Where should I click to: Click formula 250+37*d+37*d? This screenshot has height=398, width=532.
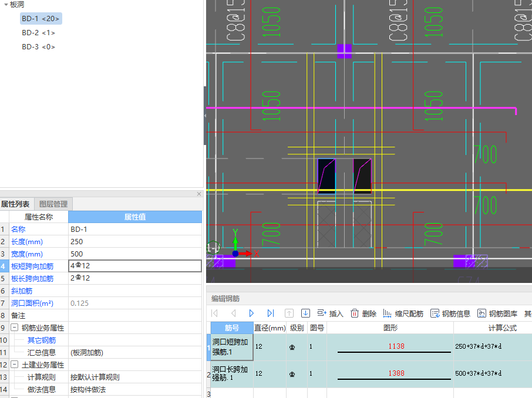point(479,346)
